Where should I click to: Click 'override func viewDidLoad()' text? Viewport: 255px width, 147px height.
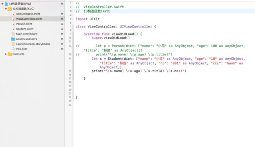click(111, 34)
